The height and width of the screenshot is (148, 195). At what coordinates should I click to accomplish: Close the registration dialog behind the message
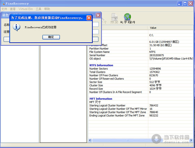(98, 15)
